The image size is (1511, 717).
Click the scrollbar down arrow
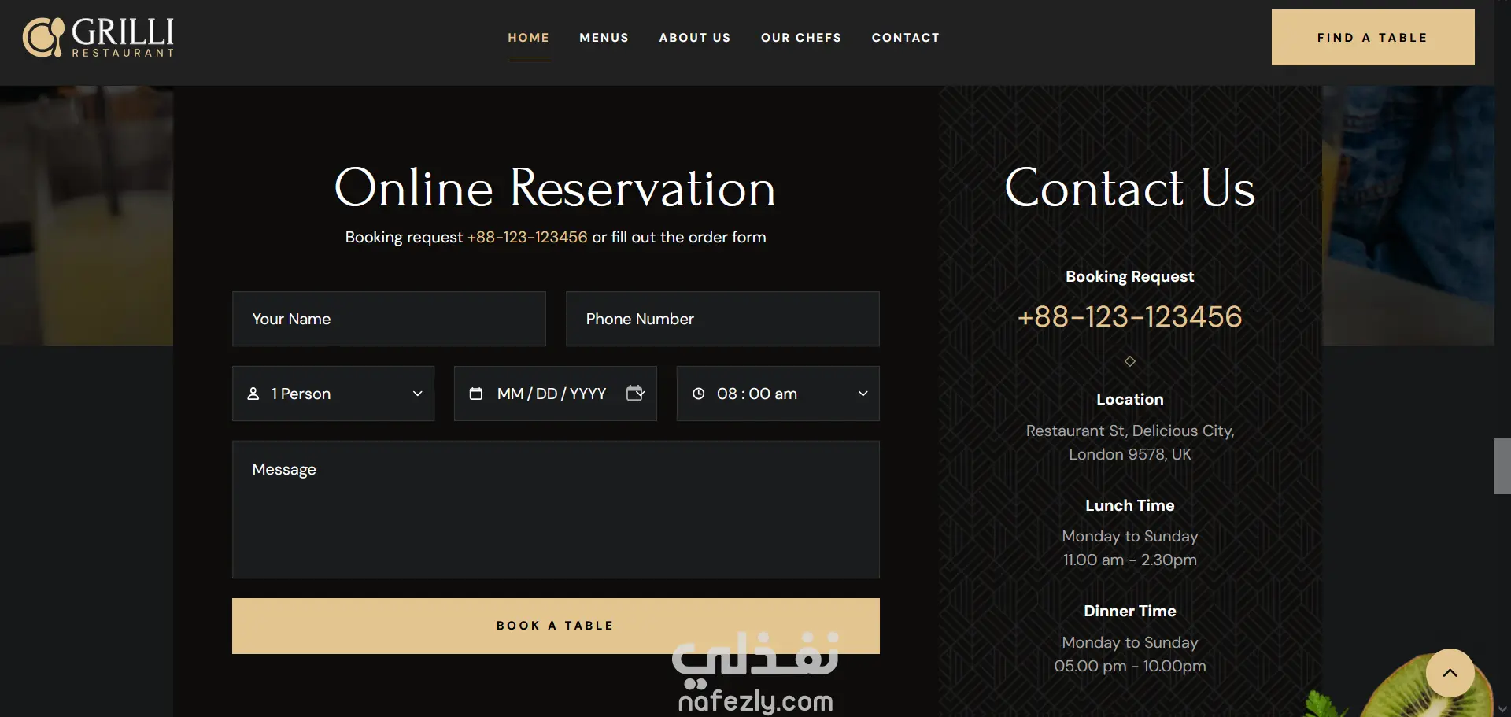coord(1502,709)
